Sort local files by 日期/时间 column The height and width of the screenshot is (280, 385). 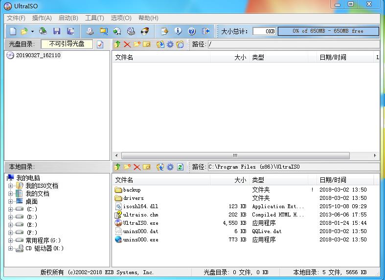[345, 180]
